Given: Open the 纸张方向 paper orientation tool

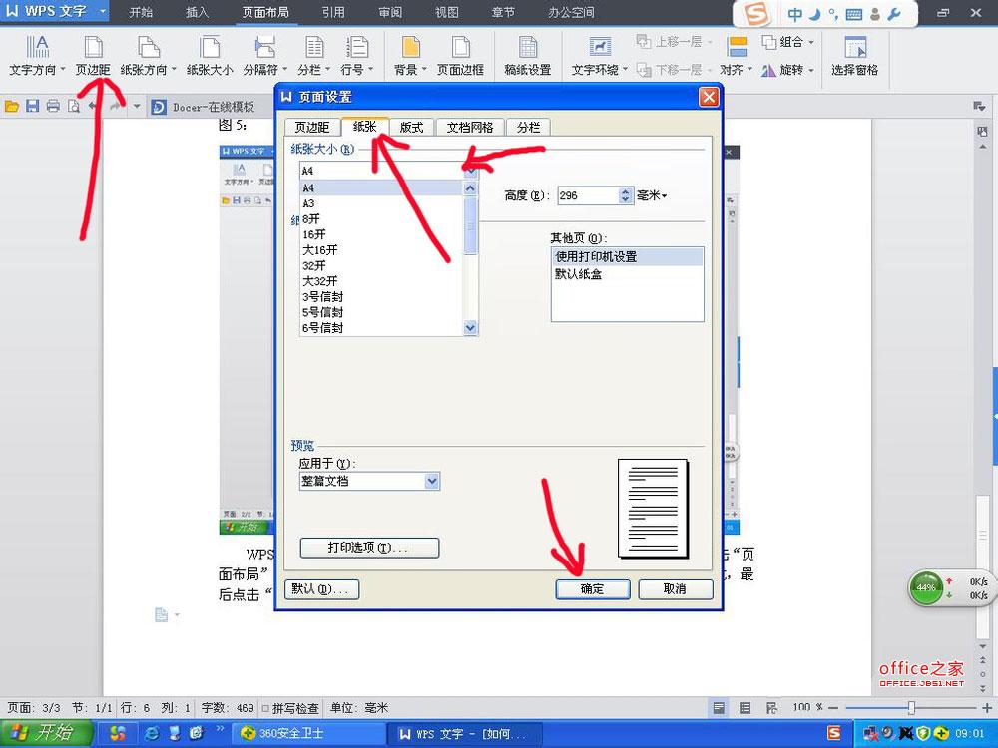Looking at the screenshot, I should point(149,56).
